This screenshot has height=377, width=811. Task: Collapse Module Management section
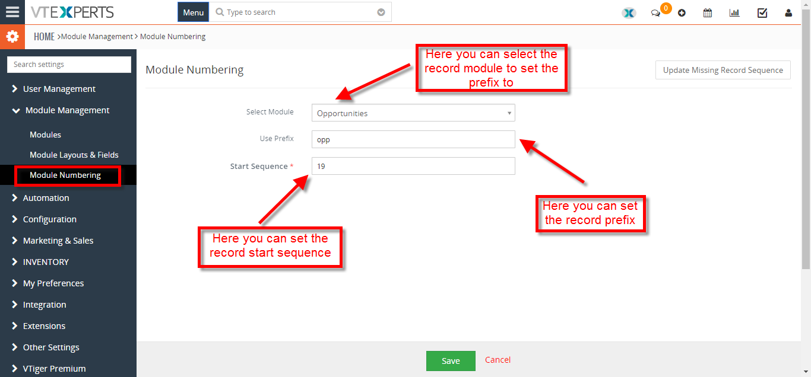(68, 110)
